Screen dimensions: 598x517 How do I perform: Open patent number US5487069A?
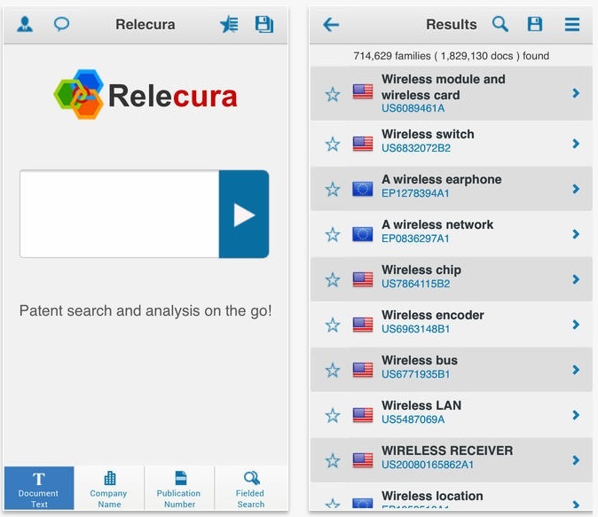[413, 419]
